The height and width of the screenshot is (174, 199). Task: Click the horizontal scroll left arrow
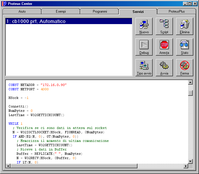click(x=8, y=166)
